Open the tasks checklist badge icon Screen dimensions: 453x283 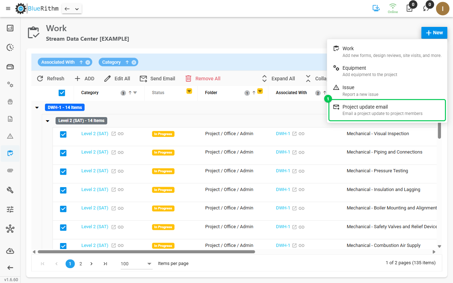409,8
